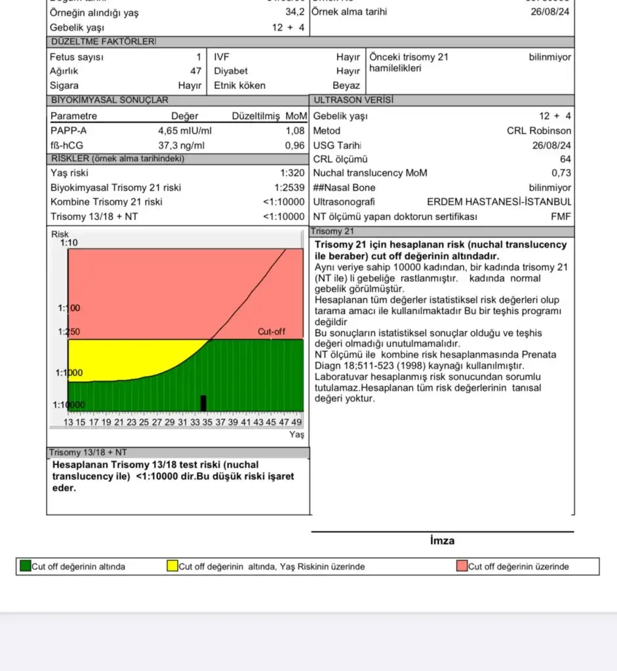The image size is (617, 671).
Task: Select the BİYOKİMYASAL SONUÇLAR section header
Action: tap(109, 100)
